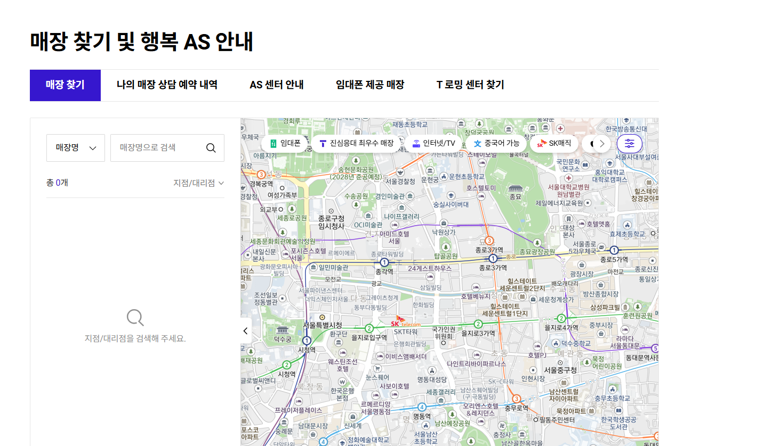757x446 pixels.
Task: Select the 매장 찾기 tab
Action: [65, 85]
